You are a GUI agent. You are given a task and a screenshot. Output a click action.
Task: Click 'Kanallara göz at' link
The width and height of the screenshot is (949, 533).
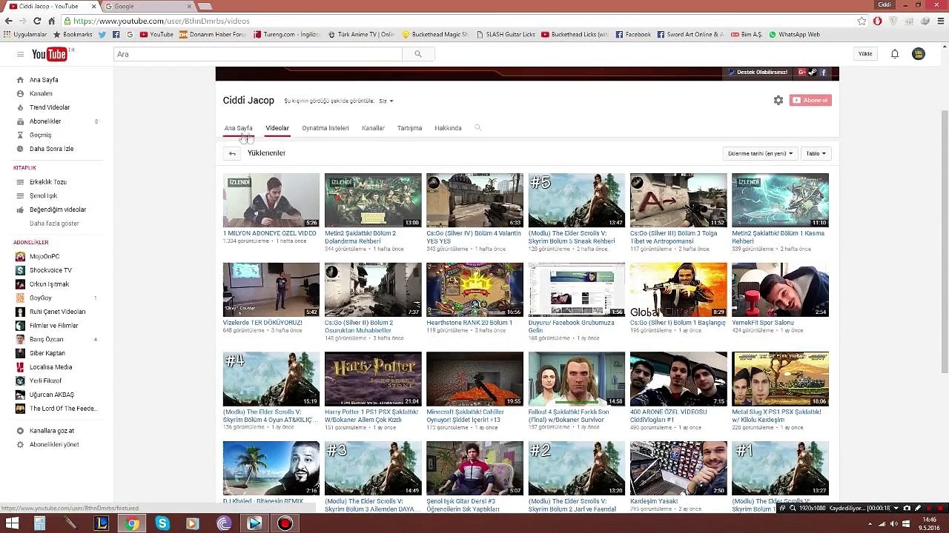52,431
